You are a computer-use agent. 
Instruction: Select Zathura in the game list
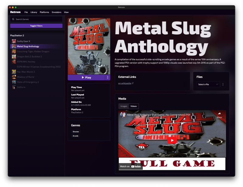click(x=36, y=87)
